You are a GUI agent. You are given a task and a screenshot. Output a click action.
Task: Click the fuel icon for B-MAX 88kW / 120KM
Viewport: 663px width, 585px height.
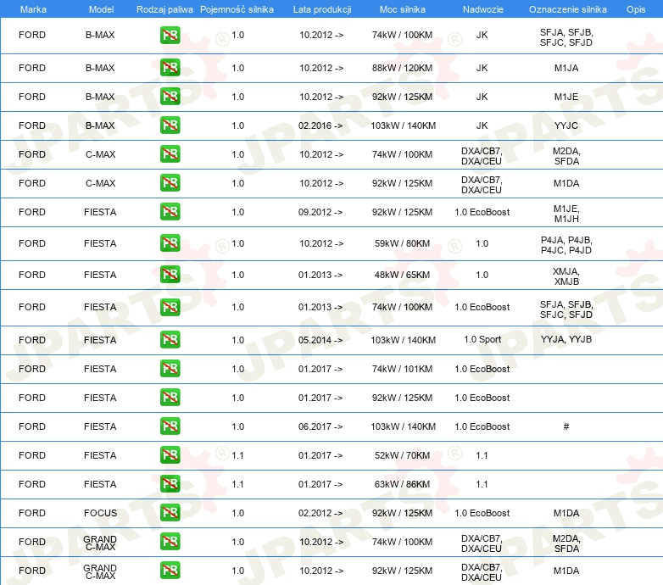pyautogui.click(x=170, y=68)
